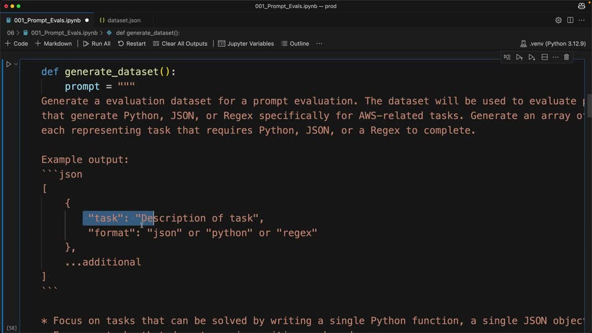The width and height of the screenshot is (592, 333).
Task: Restart the notebook kernel
Action: [132, 44]
